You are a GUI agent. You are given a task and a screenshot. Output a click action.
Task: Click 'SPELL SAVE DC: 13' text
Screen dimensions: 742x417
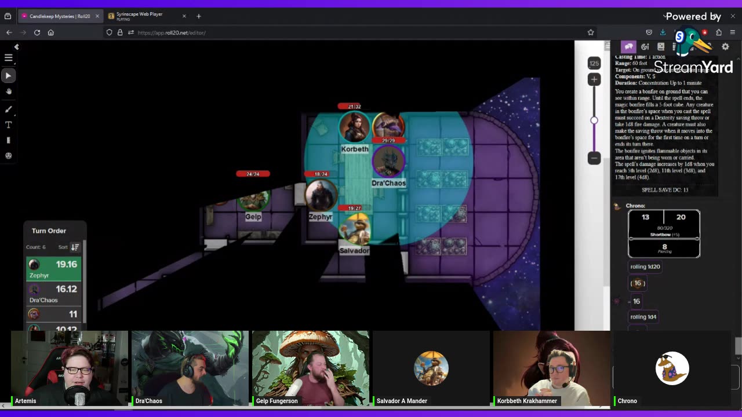click(665, 190)
